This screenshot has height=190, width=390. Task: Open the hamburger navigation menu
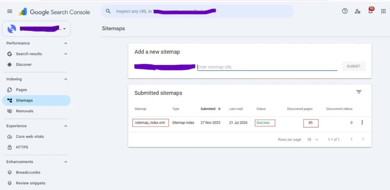tap(10, 11)
